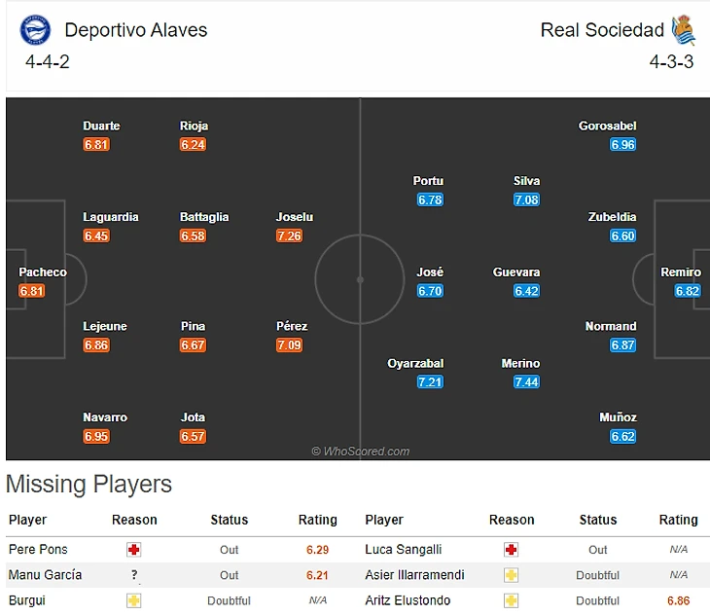Select Joselu's 7.26 rating badge
Screen dimensions: 710x615
[x=289, y=235]
